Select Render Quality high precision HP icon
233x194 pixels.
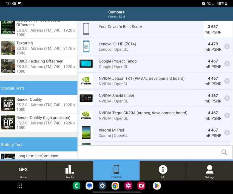coord(8,122)
